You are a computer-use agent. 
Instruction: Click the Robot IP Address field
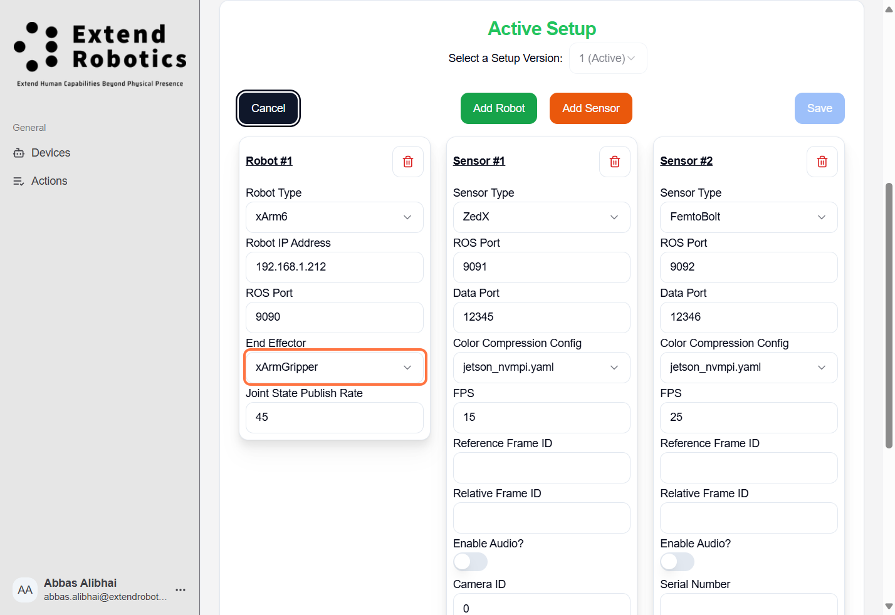coord(334,267)
